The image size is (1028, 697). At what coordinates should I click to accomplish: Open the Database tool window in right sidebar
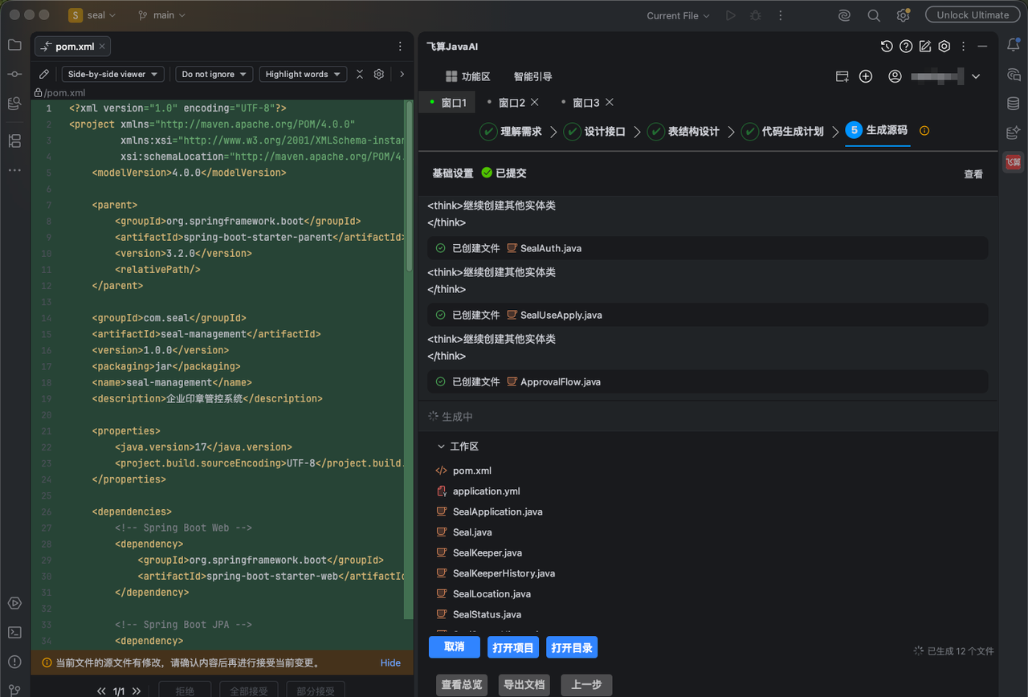(1014, 104)
